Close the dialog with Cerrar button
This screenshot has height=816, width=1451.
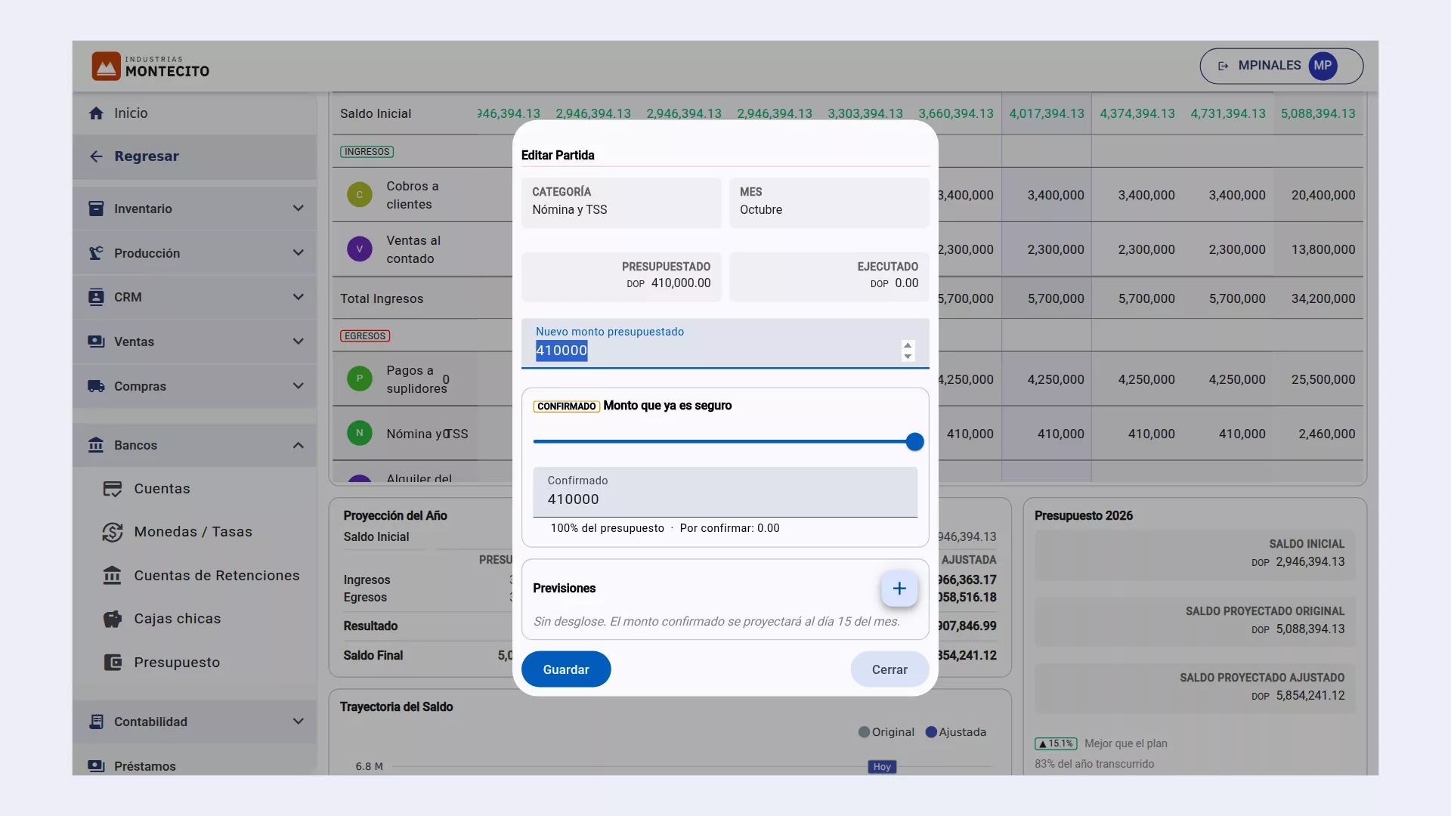point(889,669)
